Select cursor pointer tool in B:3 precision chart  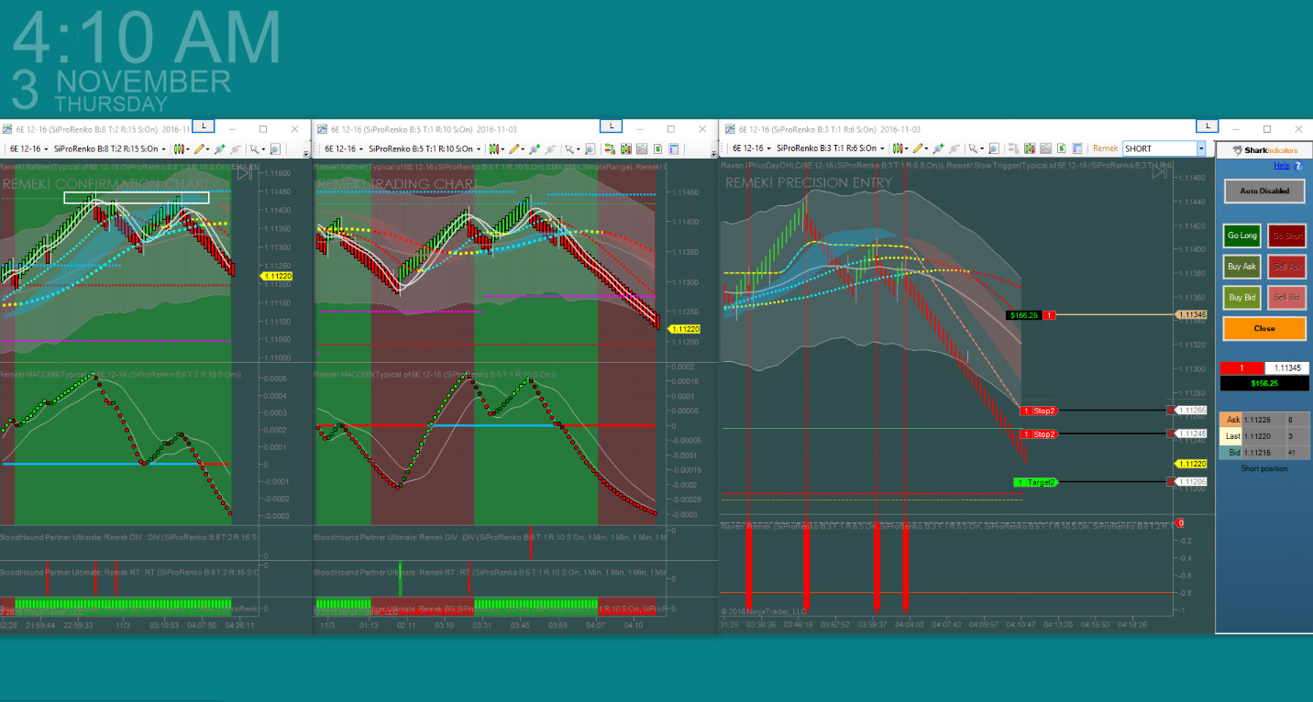click(975, 148)
